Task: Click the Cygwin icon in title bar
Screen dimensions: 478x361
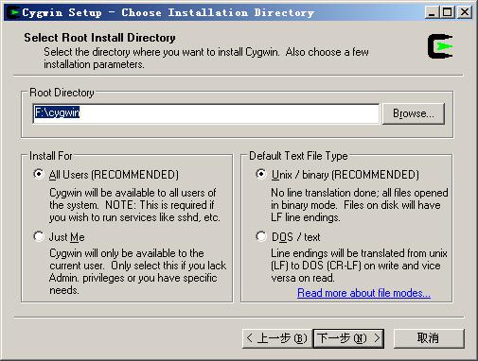Action: (x=13, y=12)
